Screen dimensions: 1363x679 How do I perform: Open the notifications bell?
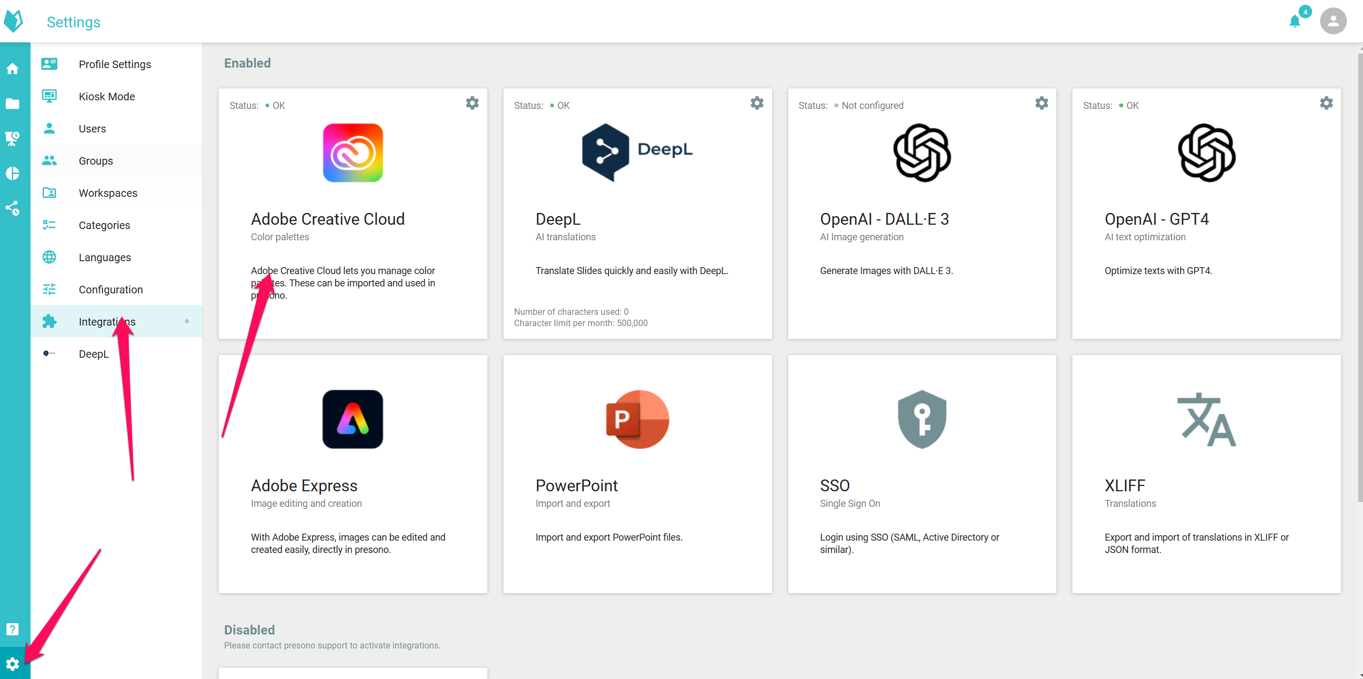(x=1295, y=21)
